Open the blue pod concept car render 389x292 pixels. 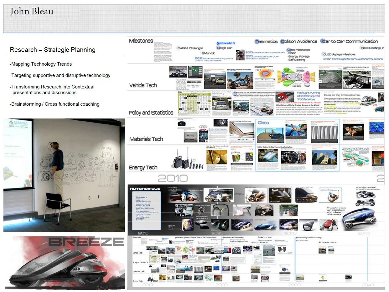click(359, 218)
